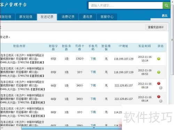Download phone numbers for 1362个 record

point(93,59)
